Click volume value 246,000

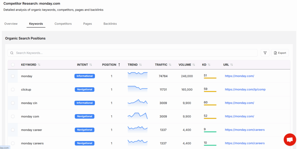coord(187,76)
